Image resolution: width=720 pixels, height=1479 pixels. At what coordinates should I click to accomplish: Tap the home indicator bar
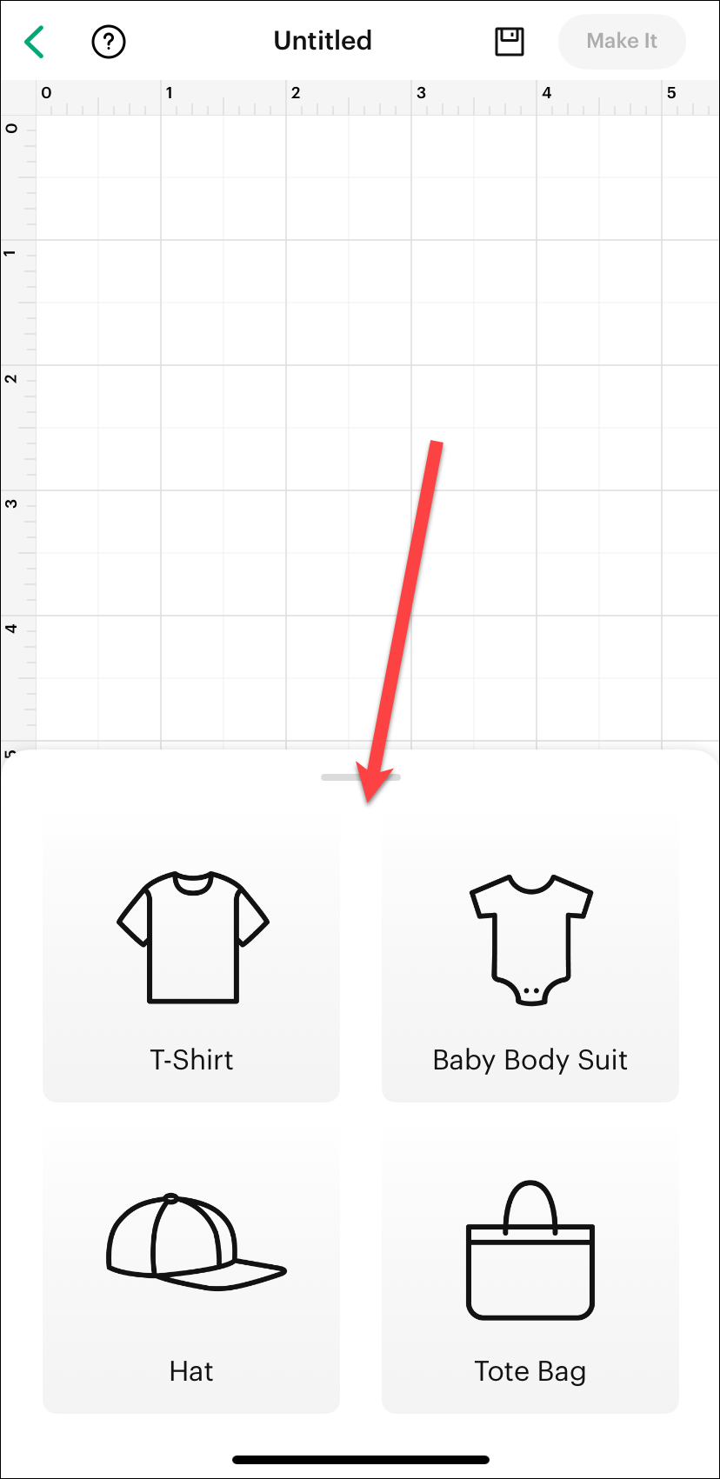[x=361, y=1459]
